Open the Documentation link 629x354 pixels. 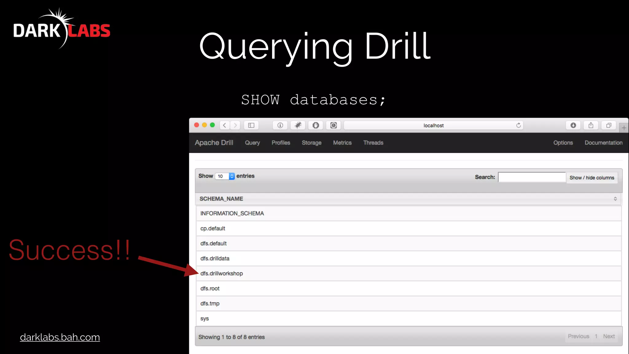[604, 143]
